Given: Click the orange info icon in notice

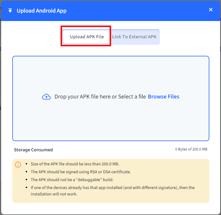Looking at the screenshot, I should click(x=18, y=164).
